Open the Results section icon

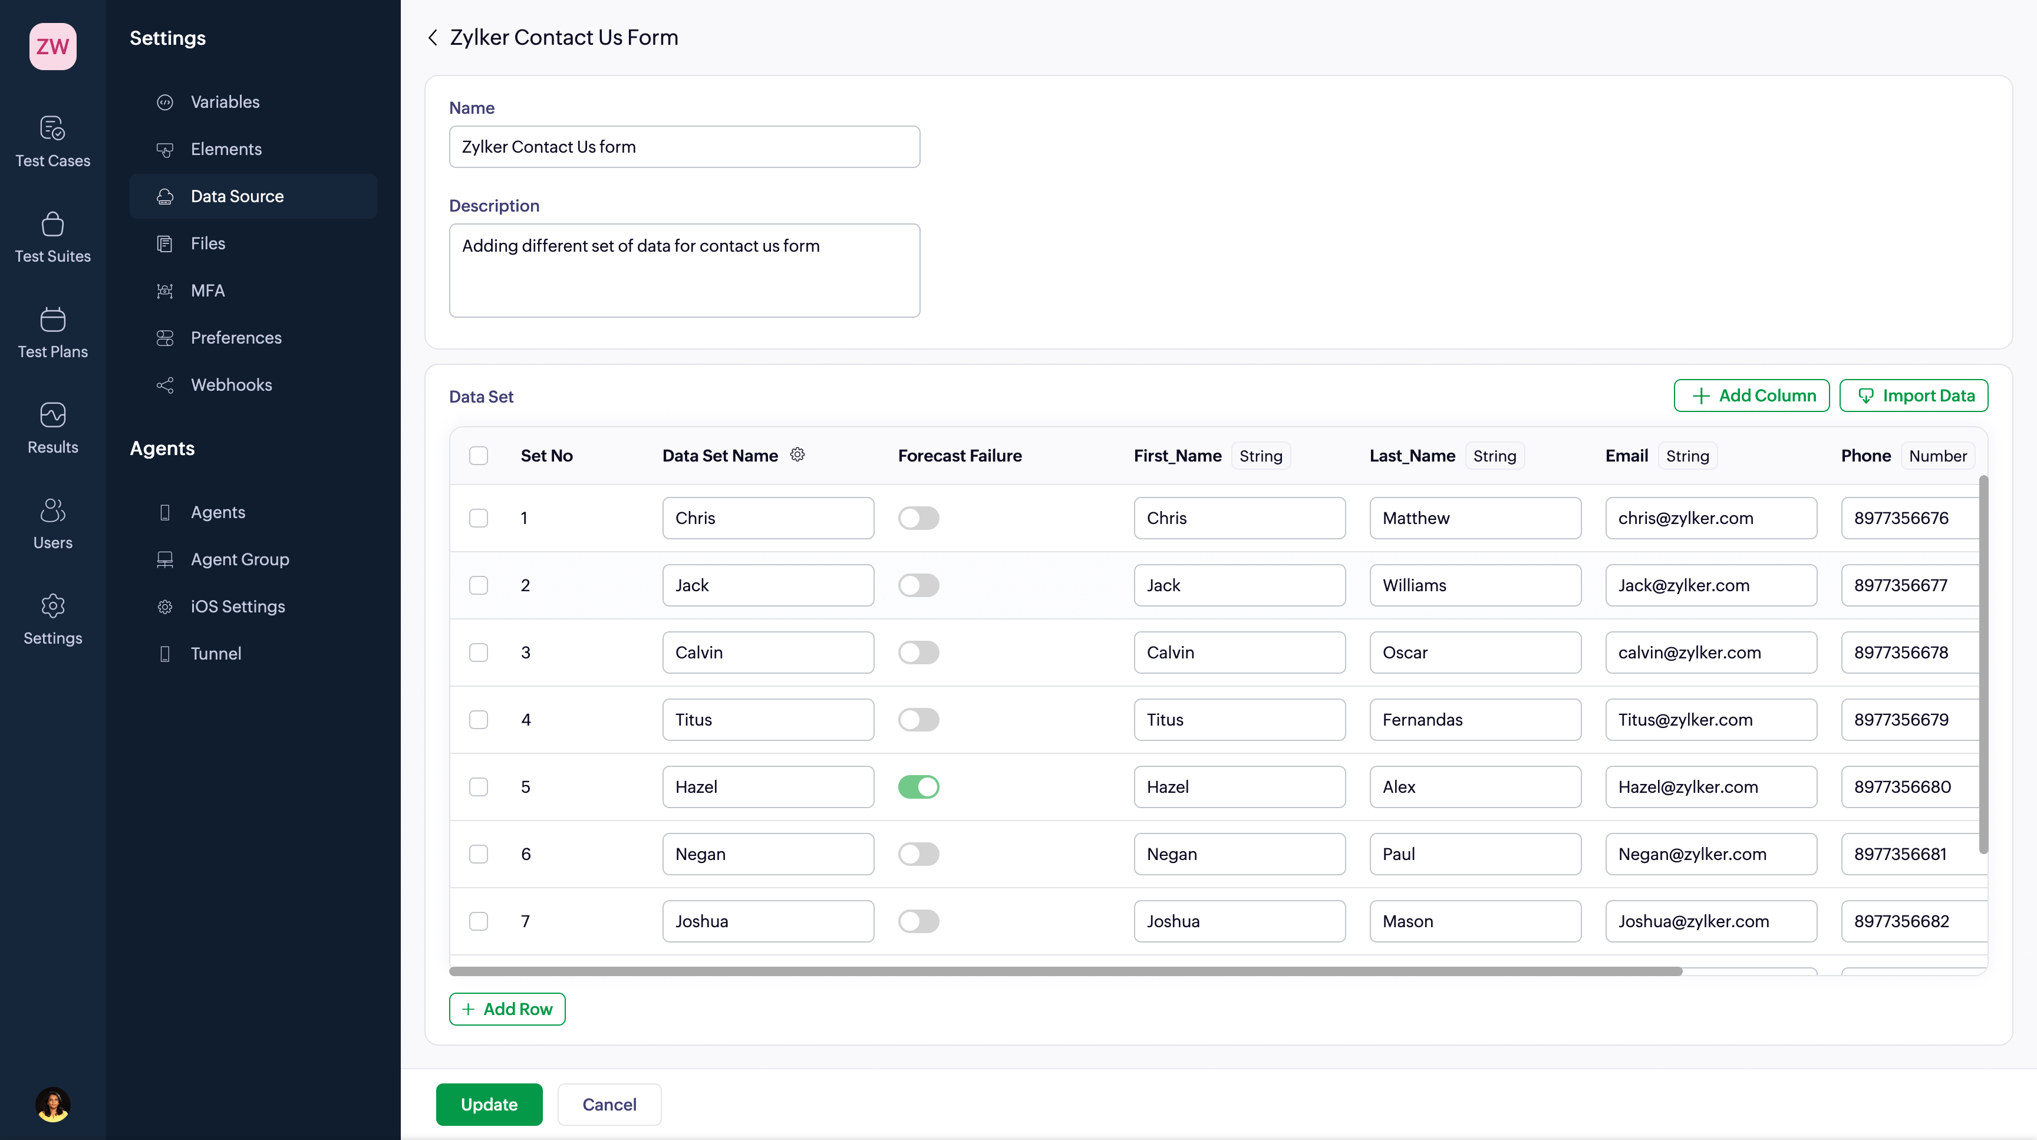click(x=52, y=428)
